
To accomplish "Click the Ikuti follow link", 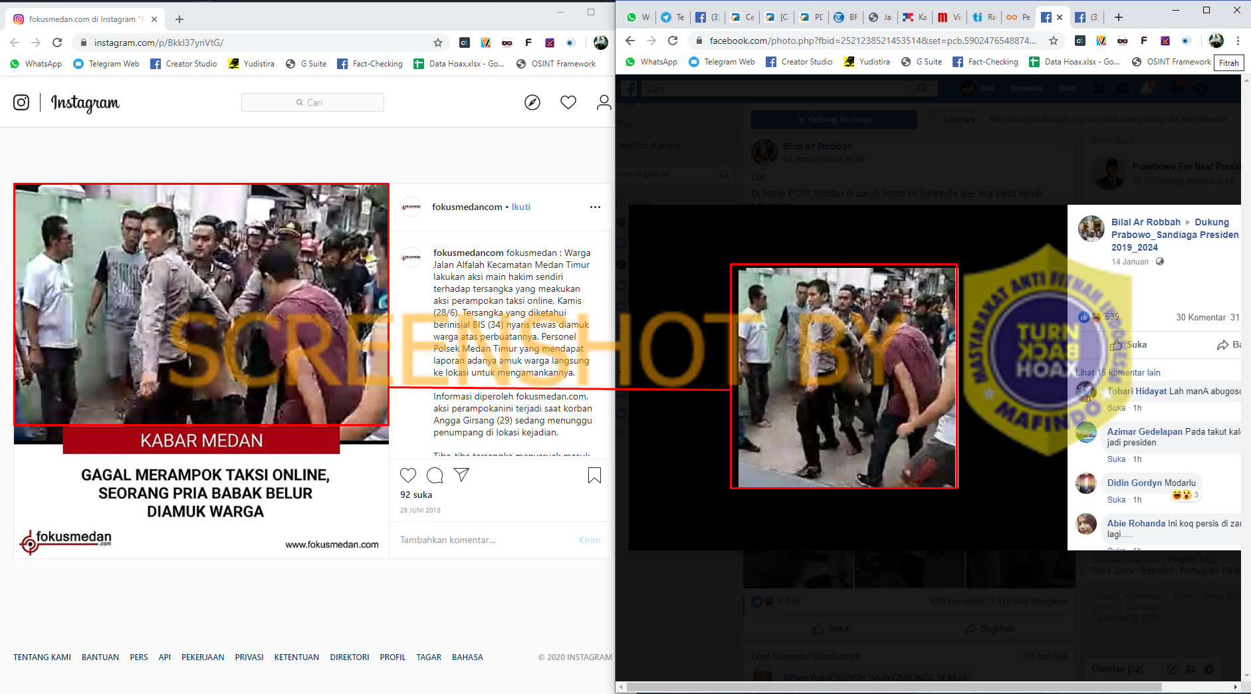I will 520,207.
